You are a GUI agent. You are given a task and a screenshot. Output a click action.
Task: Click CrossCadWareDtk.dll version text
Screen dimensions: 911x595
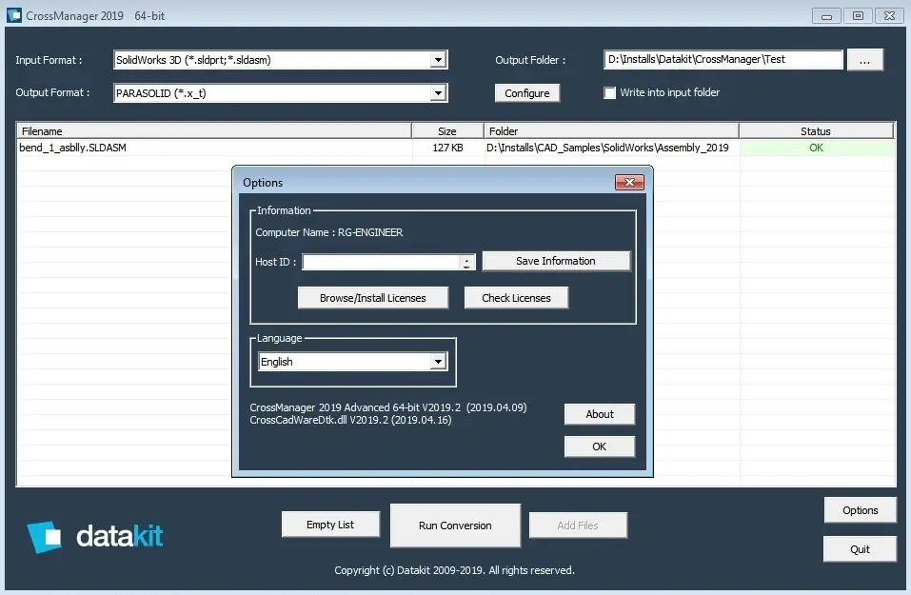tap(350, 420)
